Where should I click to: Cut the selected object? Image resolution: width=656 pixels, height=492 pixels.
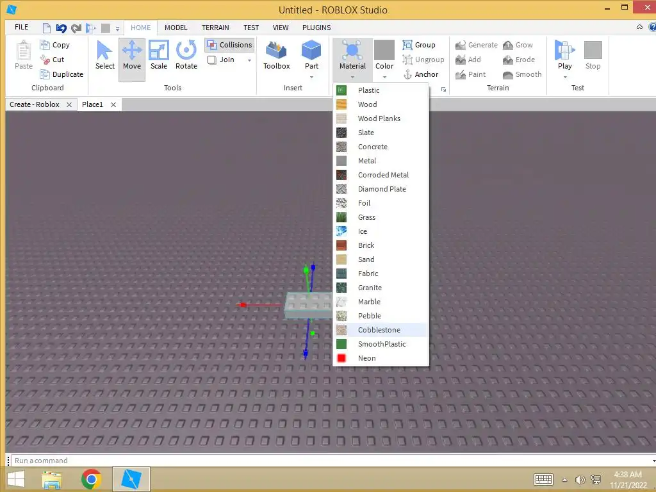pyautogui.click(x=53, y=60)
